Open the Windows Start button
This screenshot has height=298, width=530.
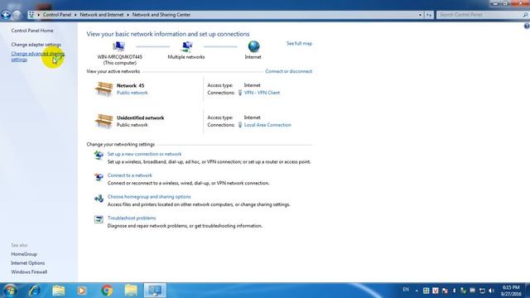tap(10, 291)
